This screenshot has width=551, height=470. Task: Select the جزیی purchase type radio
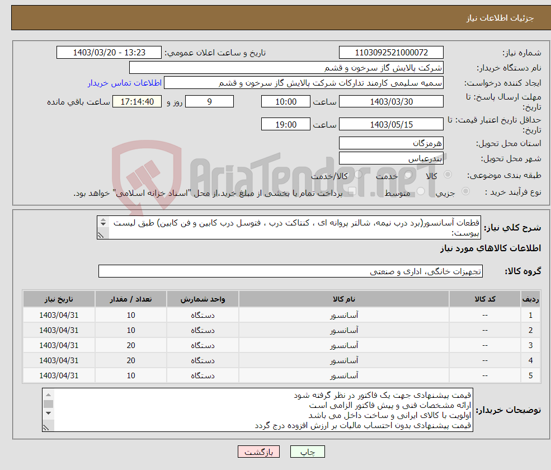point(465,191)
